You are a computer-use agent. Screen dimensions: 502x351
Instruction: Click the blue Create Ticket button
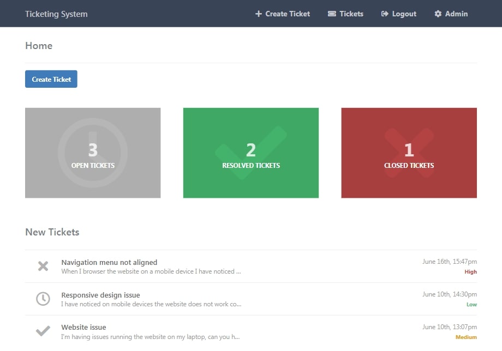point(51,79)
